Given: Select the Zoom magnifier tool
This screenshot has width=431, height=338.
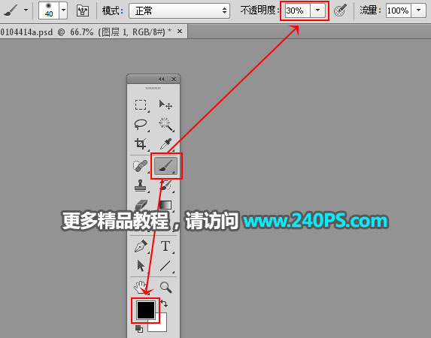Looking at the screenshot, I should [165, 287].
